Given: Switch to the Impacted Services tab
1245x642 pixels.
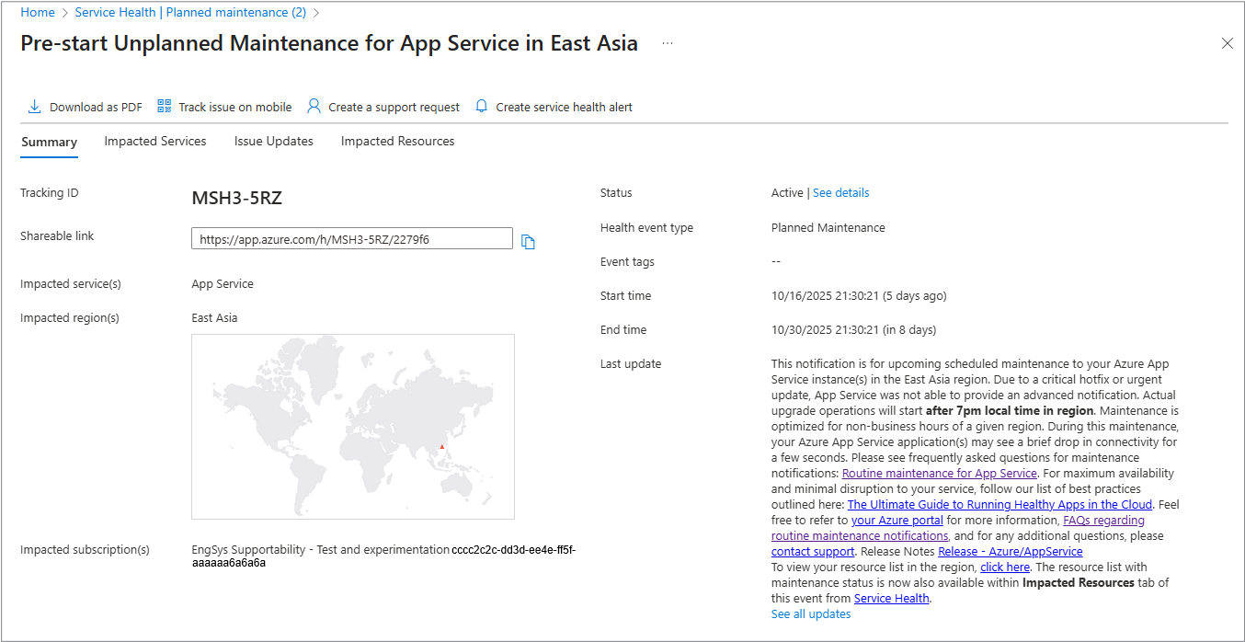Looking at the screenshot, I should tap(155, 142).
